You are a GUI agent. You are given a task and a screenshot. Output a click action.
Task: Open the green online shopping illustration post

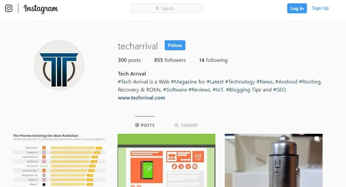point(166,160)
